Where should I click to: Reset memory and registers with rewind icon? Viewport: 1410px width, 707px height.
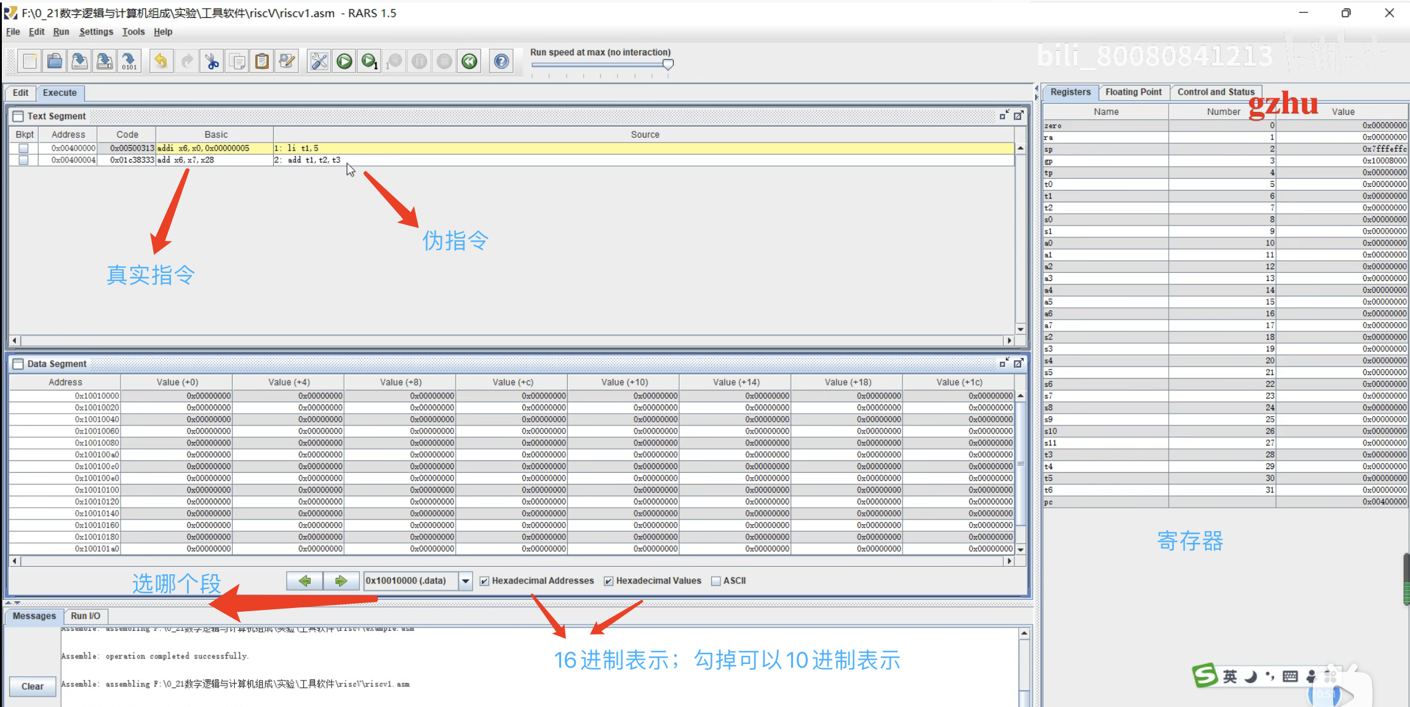[469, 61]
